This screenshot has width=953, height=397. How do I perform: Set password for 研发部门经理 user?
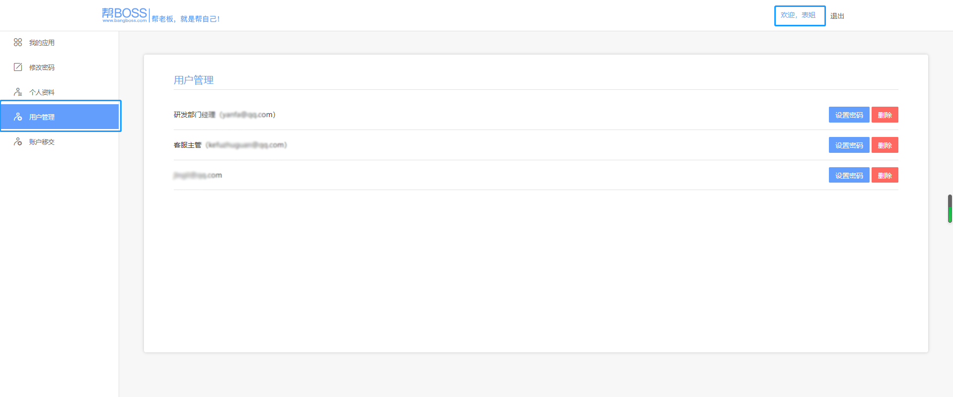[849, 115]
